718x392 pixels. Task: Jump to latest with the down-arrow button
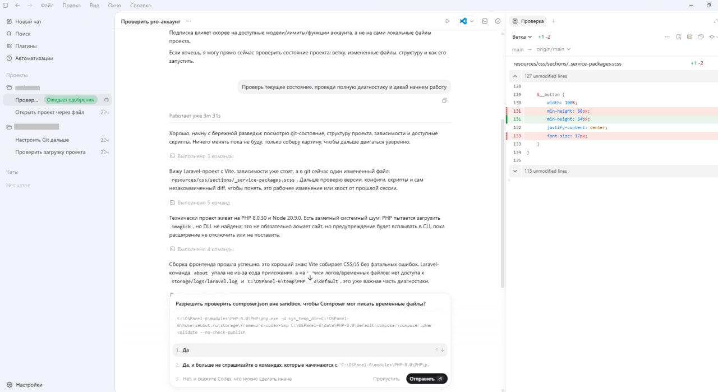pos(310,278)
